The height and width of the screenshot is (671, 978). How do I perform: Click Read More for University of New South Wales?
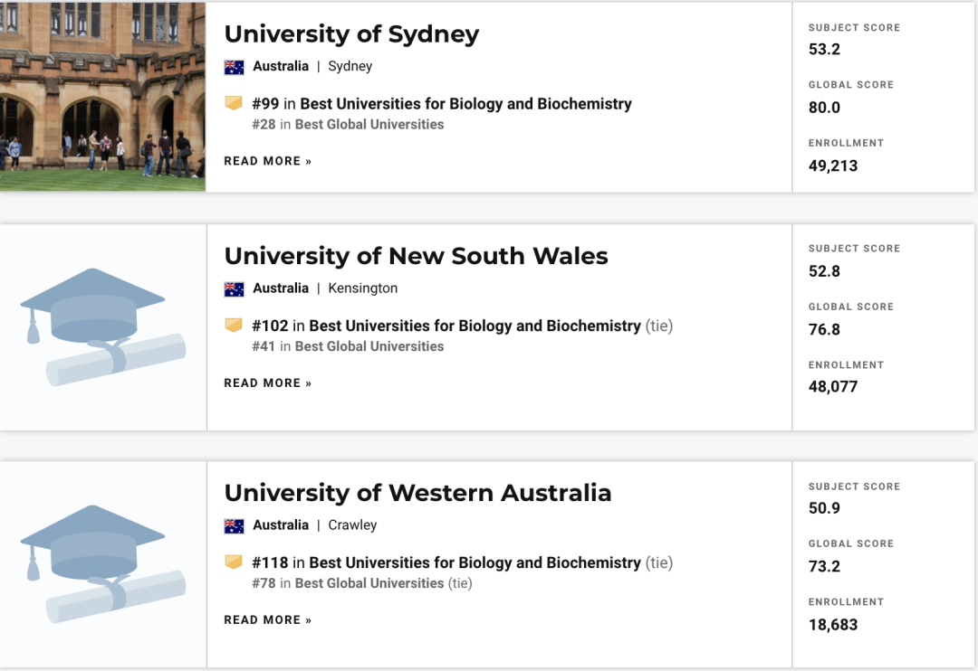pos(267,383)
